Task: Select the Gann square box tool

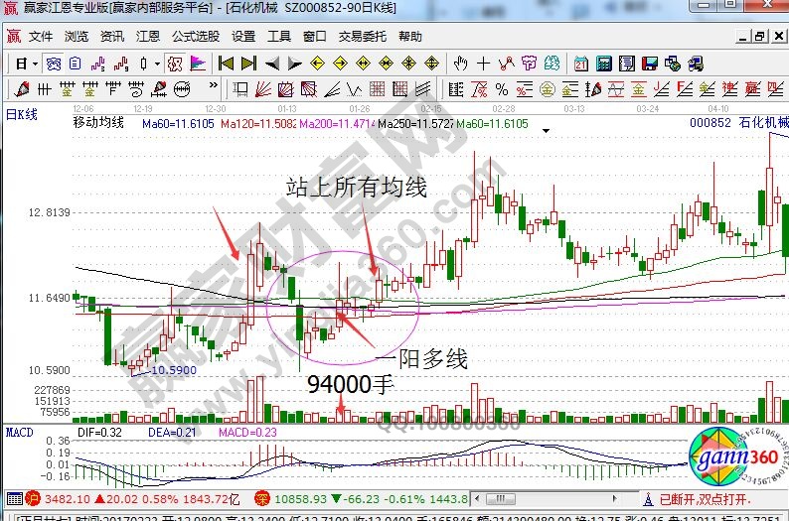Action: coord(240,89)
